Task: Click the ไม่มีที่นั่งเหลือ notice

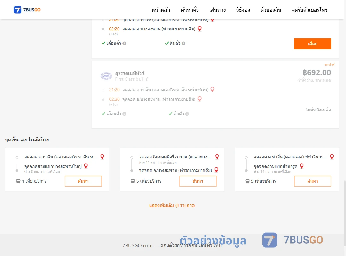Action: coord(318,110)
